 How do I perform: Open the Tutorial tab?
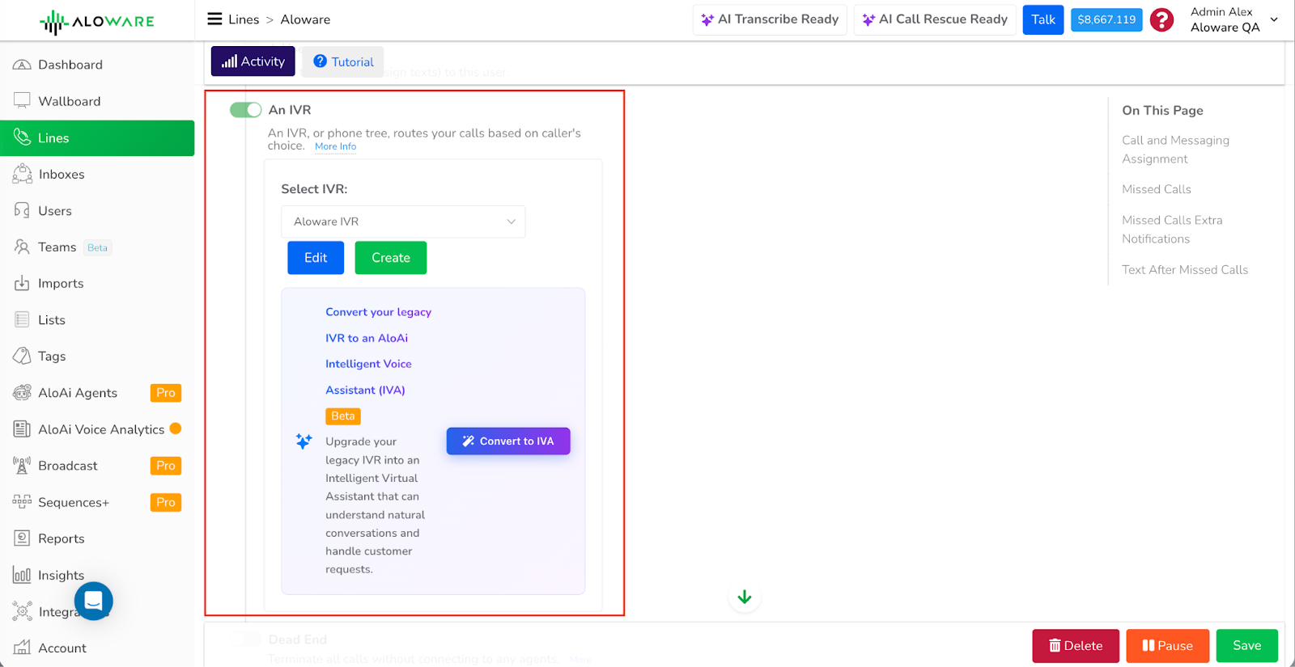pyautogui.click(x=343, y=61)
